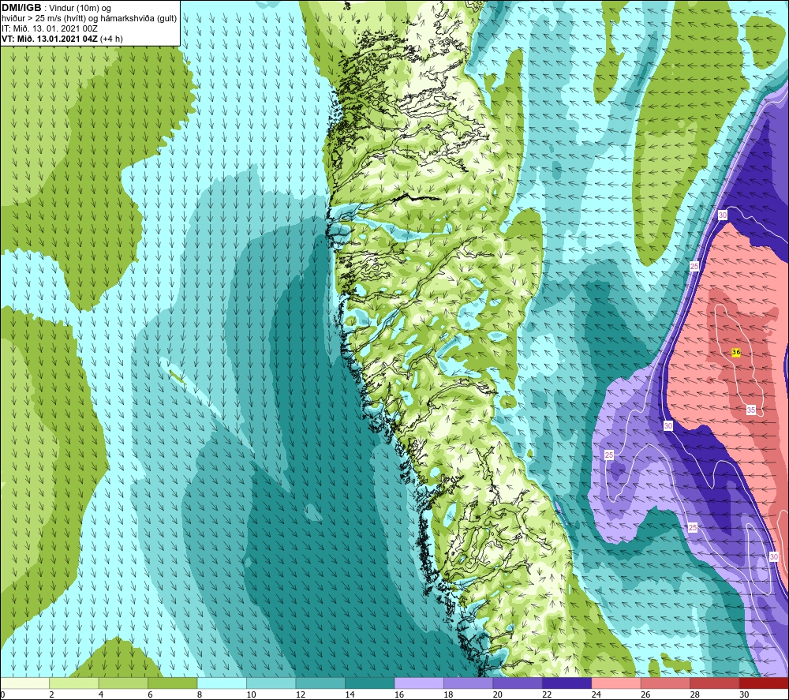Pick the 6–8 m/s green legend swatch

click(173, 683)
